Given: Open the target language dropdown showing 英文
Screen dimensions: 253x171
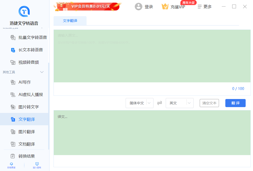Looking at the screenshot, I should pos(180,103).
